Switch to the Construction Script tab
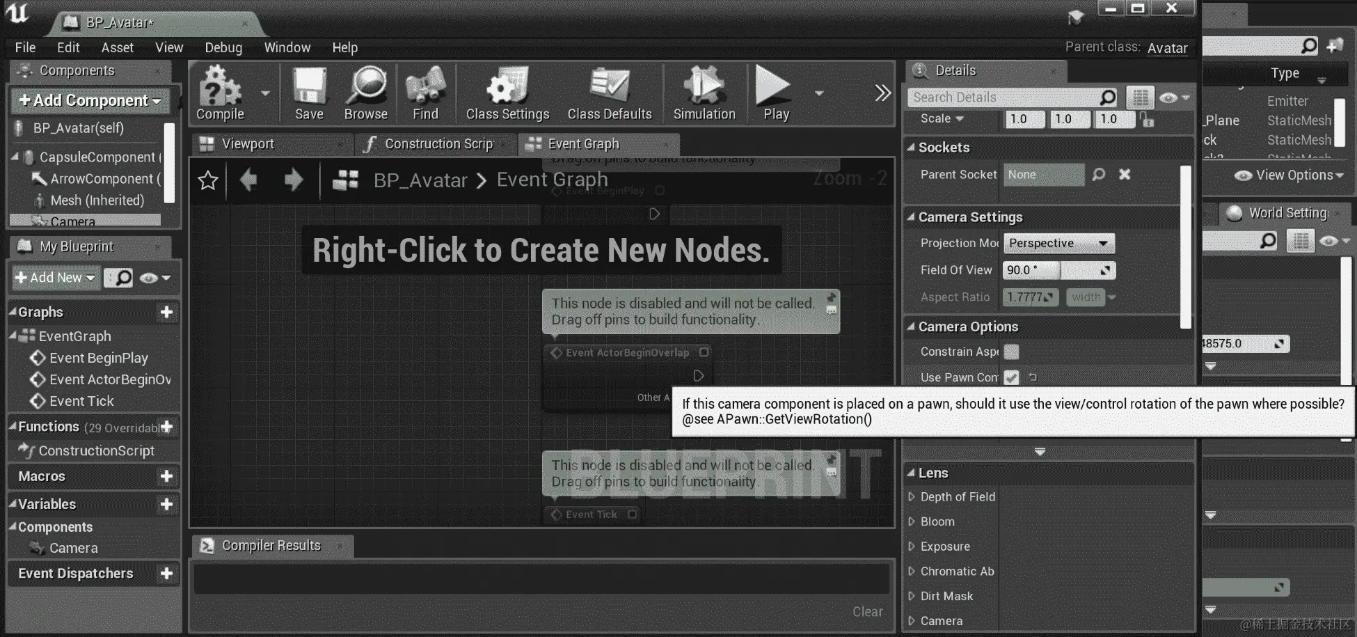 pyautogui.click(x=434, y=144)
